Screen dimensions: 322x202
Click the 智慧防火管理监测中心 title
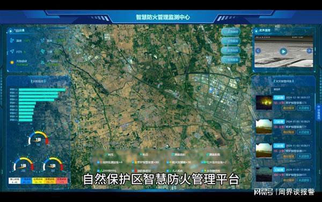click(x=163, y=17)
